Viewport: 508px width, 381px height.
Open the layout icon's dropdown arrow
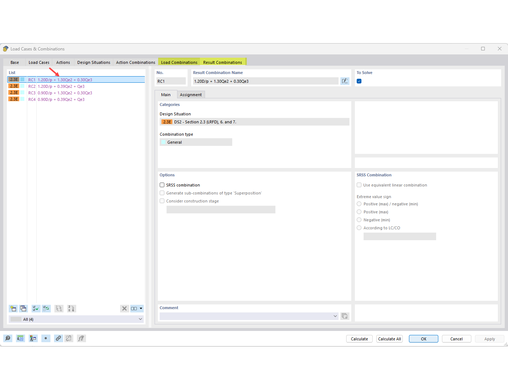point(141,308)
